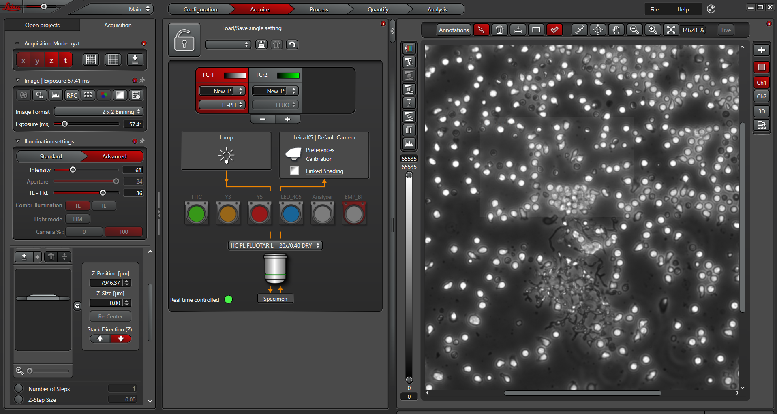The image size is (777, 414).
Task: Select the pan hand tool
Action: coord(616,30)
